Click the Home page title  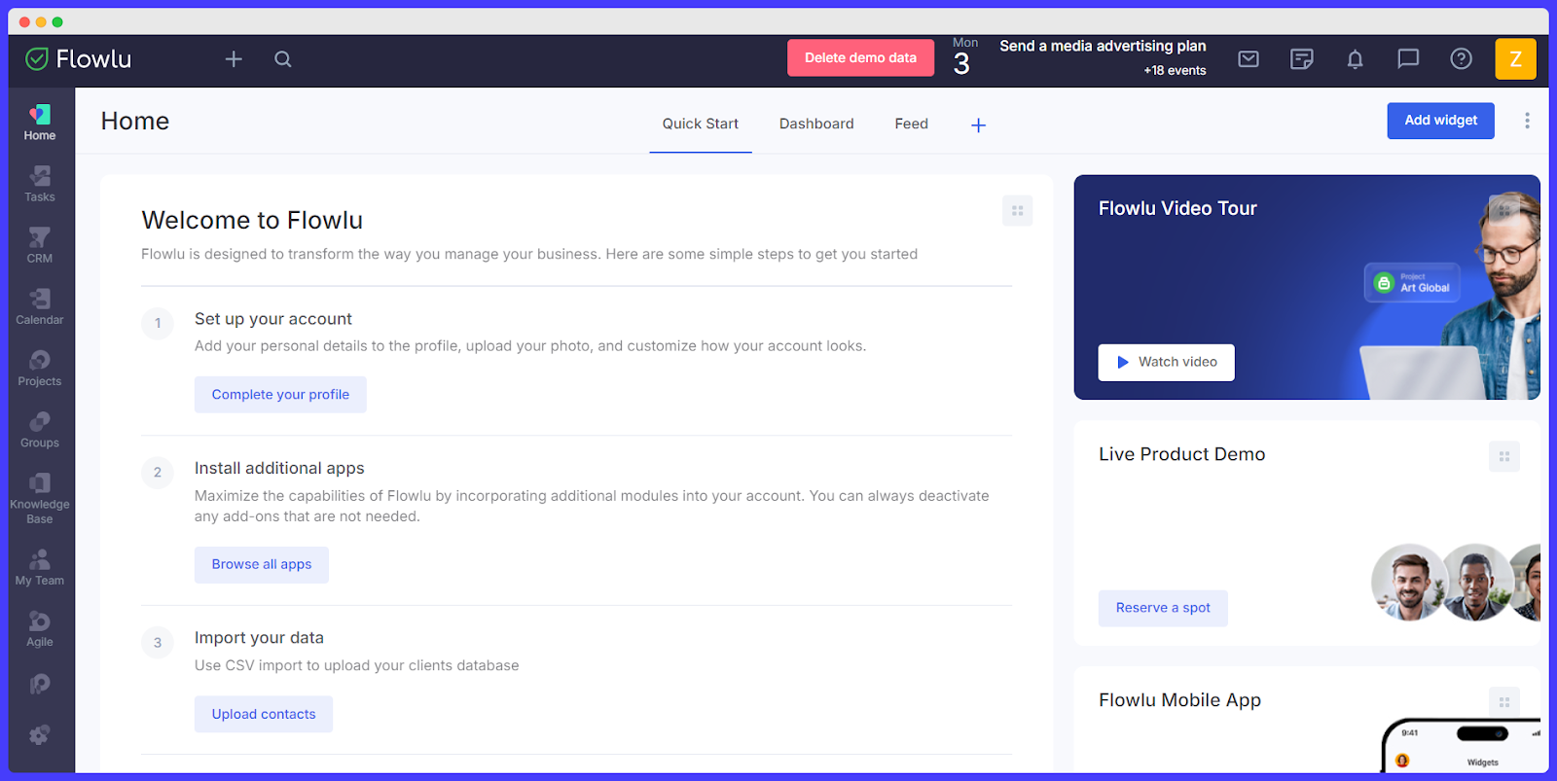tap(135, 122)
